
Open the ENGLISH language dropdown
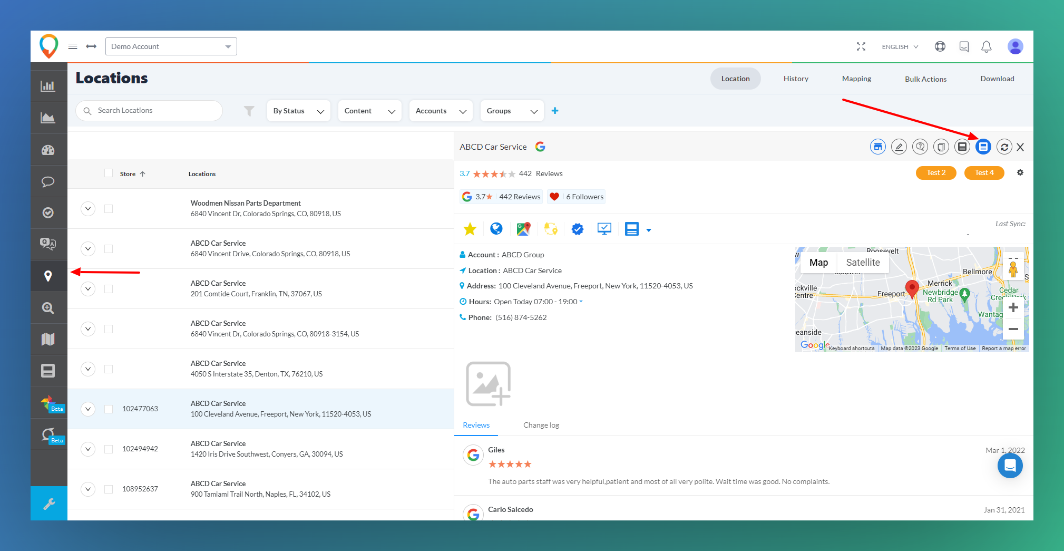point(900,47)
